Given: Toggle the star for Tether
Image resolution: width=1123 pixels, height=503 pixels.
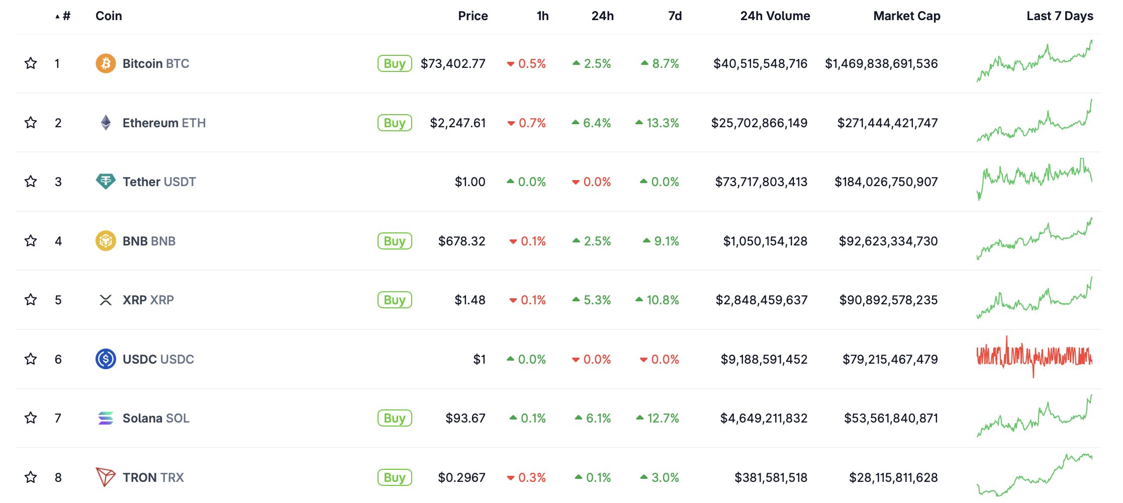Looking at the screenshot, I should point(31,182).
